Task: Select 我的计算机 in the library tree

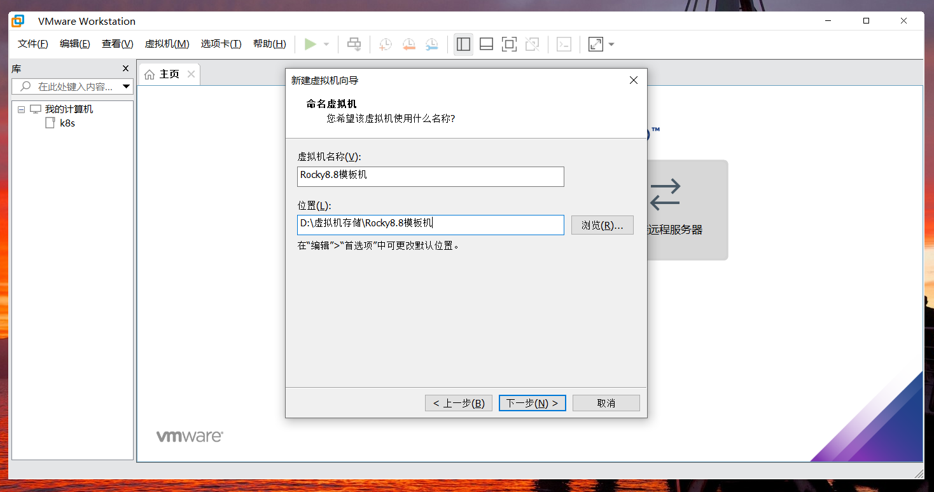Action: click(x=69, y=109)
